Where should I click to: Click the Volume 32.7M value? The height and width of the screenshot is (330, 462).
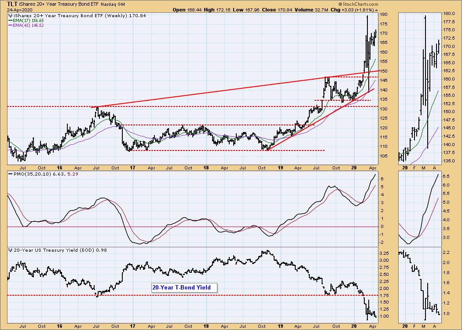(x=312, y=10)
